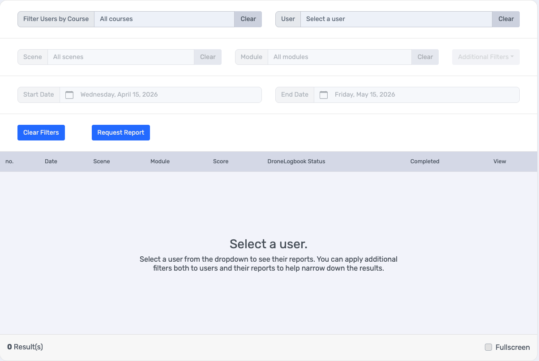Click the table's Module column header
The width and height of the screenshot is (539, 361).
160,161
